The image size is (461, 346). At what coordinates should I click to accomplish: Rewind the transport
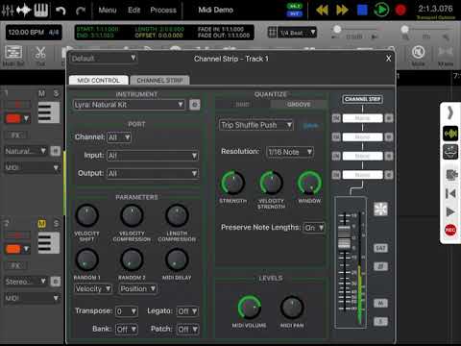(x=322, y=11)
